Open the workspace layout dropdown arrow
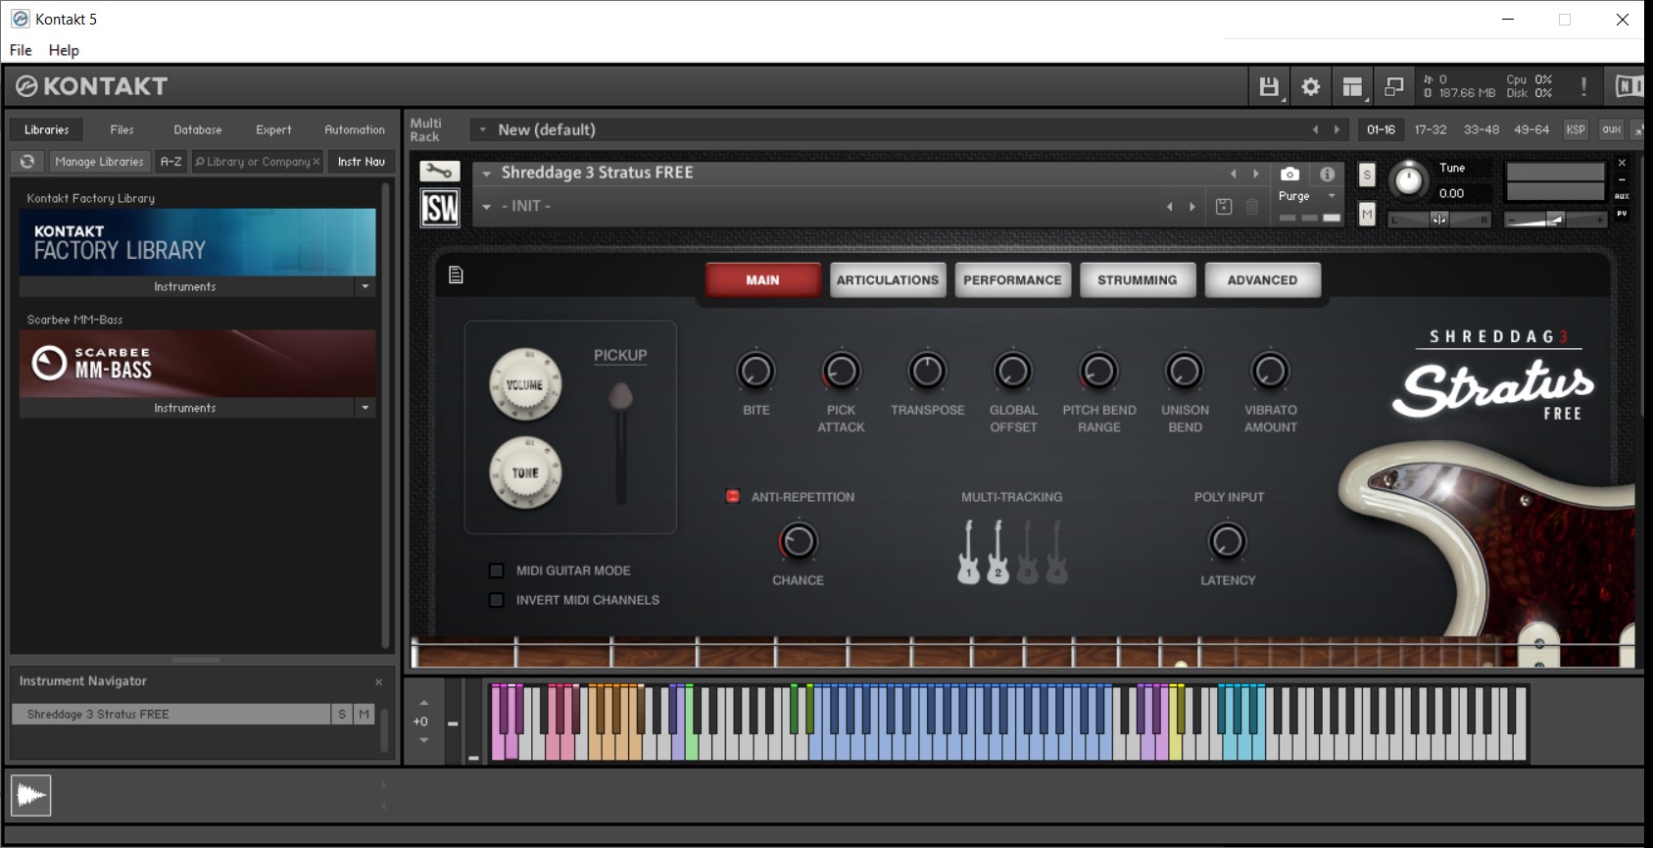1653x848 pixels. [x=1365, y=98]
